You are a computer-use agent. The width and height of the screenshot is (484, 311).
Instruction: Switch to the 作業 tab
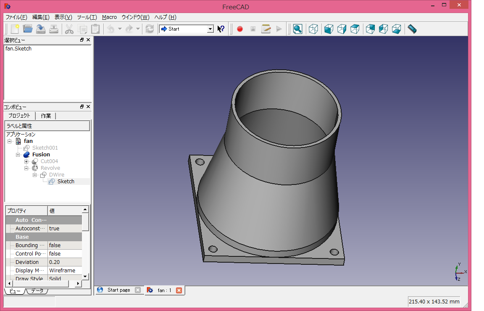[46, 116]
